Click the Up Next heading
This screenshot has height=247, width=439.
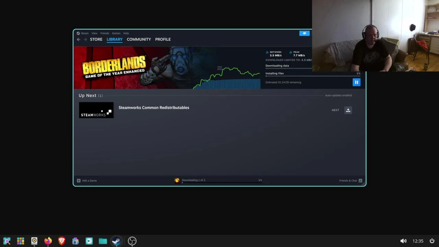[x=87, y=95]
